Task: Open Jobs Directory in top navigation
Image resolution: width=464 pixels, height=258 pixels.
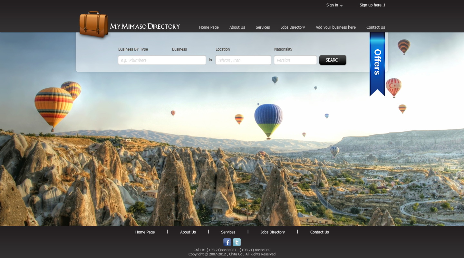Action: pyautogui.click(x=293, y=27)
